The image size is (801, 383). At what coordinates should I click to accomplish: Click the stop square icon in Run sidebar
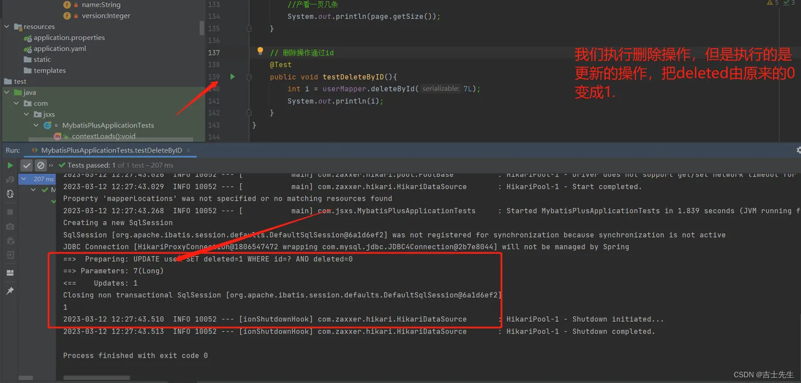10,212
